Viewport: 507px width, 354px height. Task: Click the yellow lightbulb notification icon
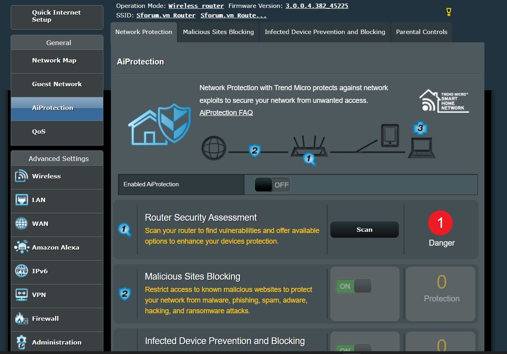[x=449, y=12]
